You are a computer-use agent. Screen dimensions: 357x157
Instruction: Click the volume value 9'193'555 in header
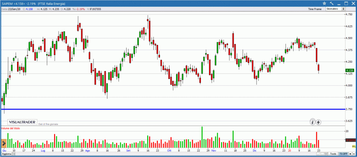tap(95, 9)
